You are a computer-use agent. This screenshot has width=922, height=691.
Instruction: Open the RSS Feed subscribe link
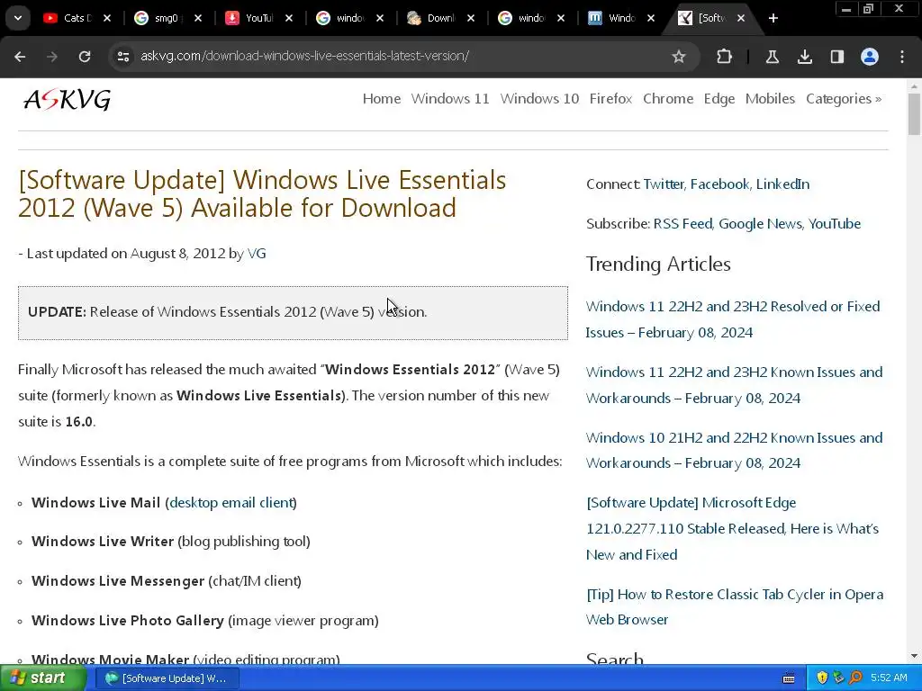click(682, 224)
